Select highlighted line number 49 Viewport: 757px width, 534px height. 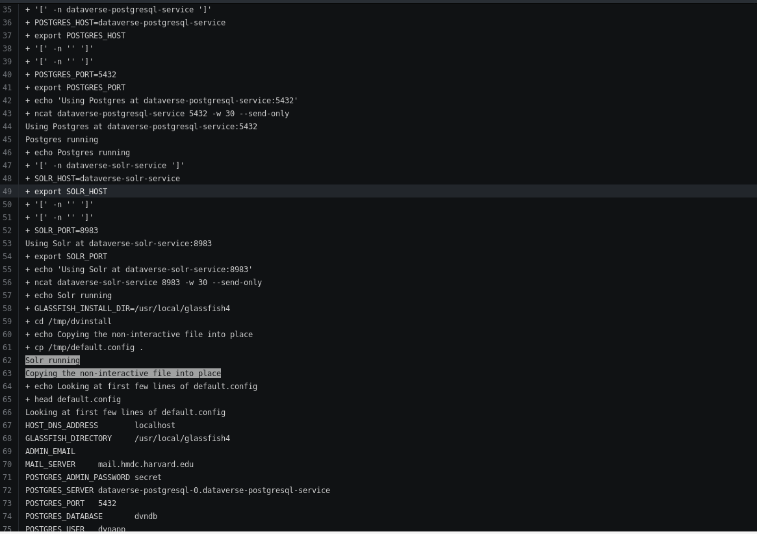click(6, 192)
